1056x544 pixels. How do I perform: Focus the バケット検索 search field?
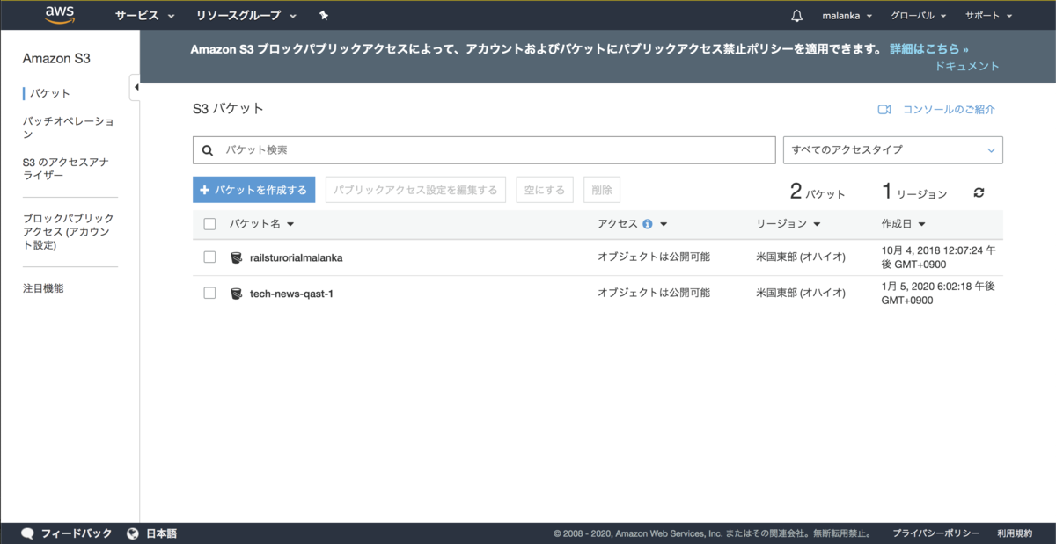[x=484, y=150]
